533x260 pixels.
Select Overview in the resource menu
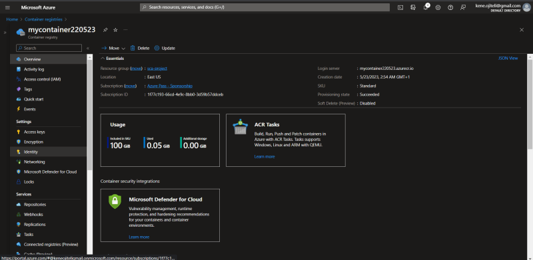pyautogui.click(x=48, y=59)
